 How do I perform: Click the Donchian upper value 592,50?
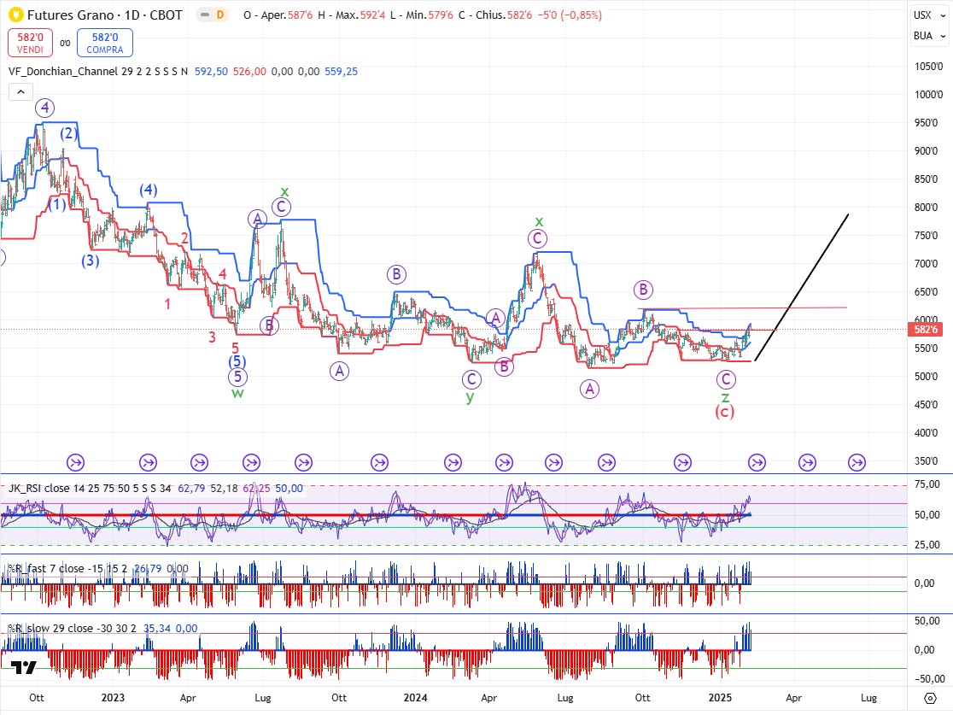[x=211, y=71]
